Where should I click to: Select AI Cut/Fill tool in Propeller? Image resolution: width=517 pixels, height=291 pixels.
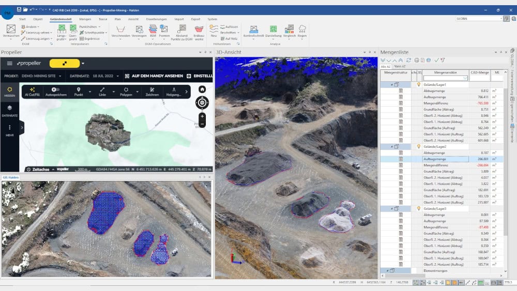point(32,91)
